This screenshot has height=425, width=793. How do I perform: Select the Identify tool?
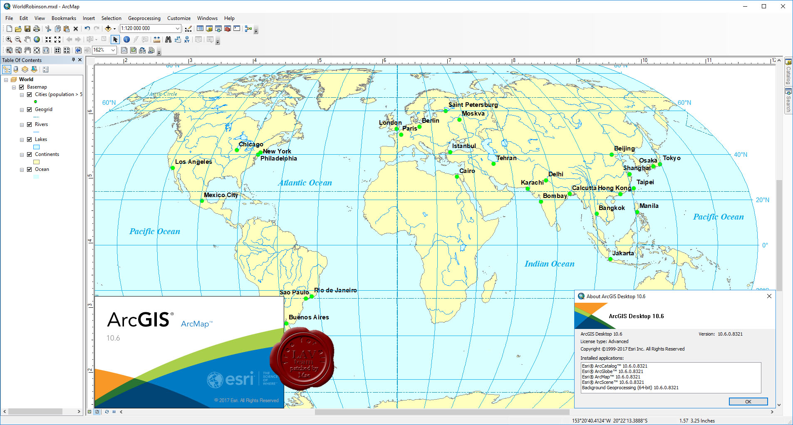click(126, 40)
